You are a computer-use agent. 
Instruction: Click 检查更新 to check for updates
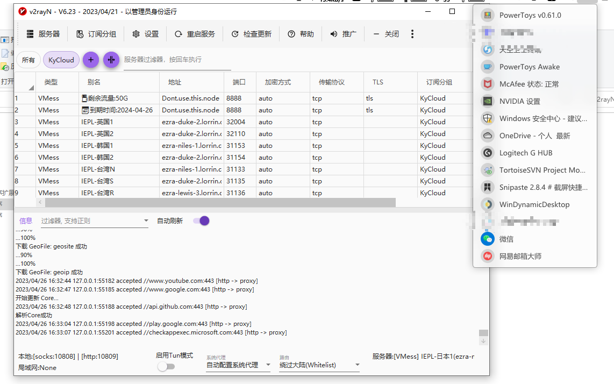(253, 33)
